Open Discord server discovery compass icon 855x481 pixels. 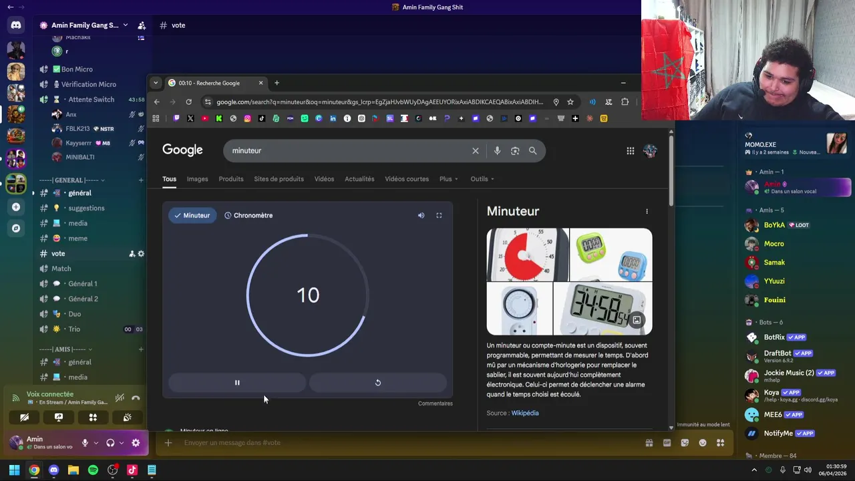tap(16, 228)
